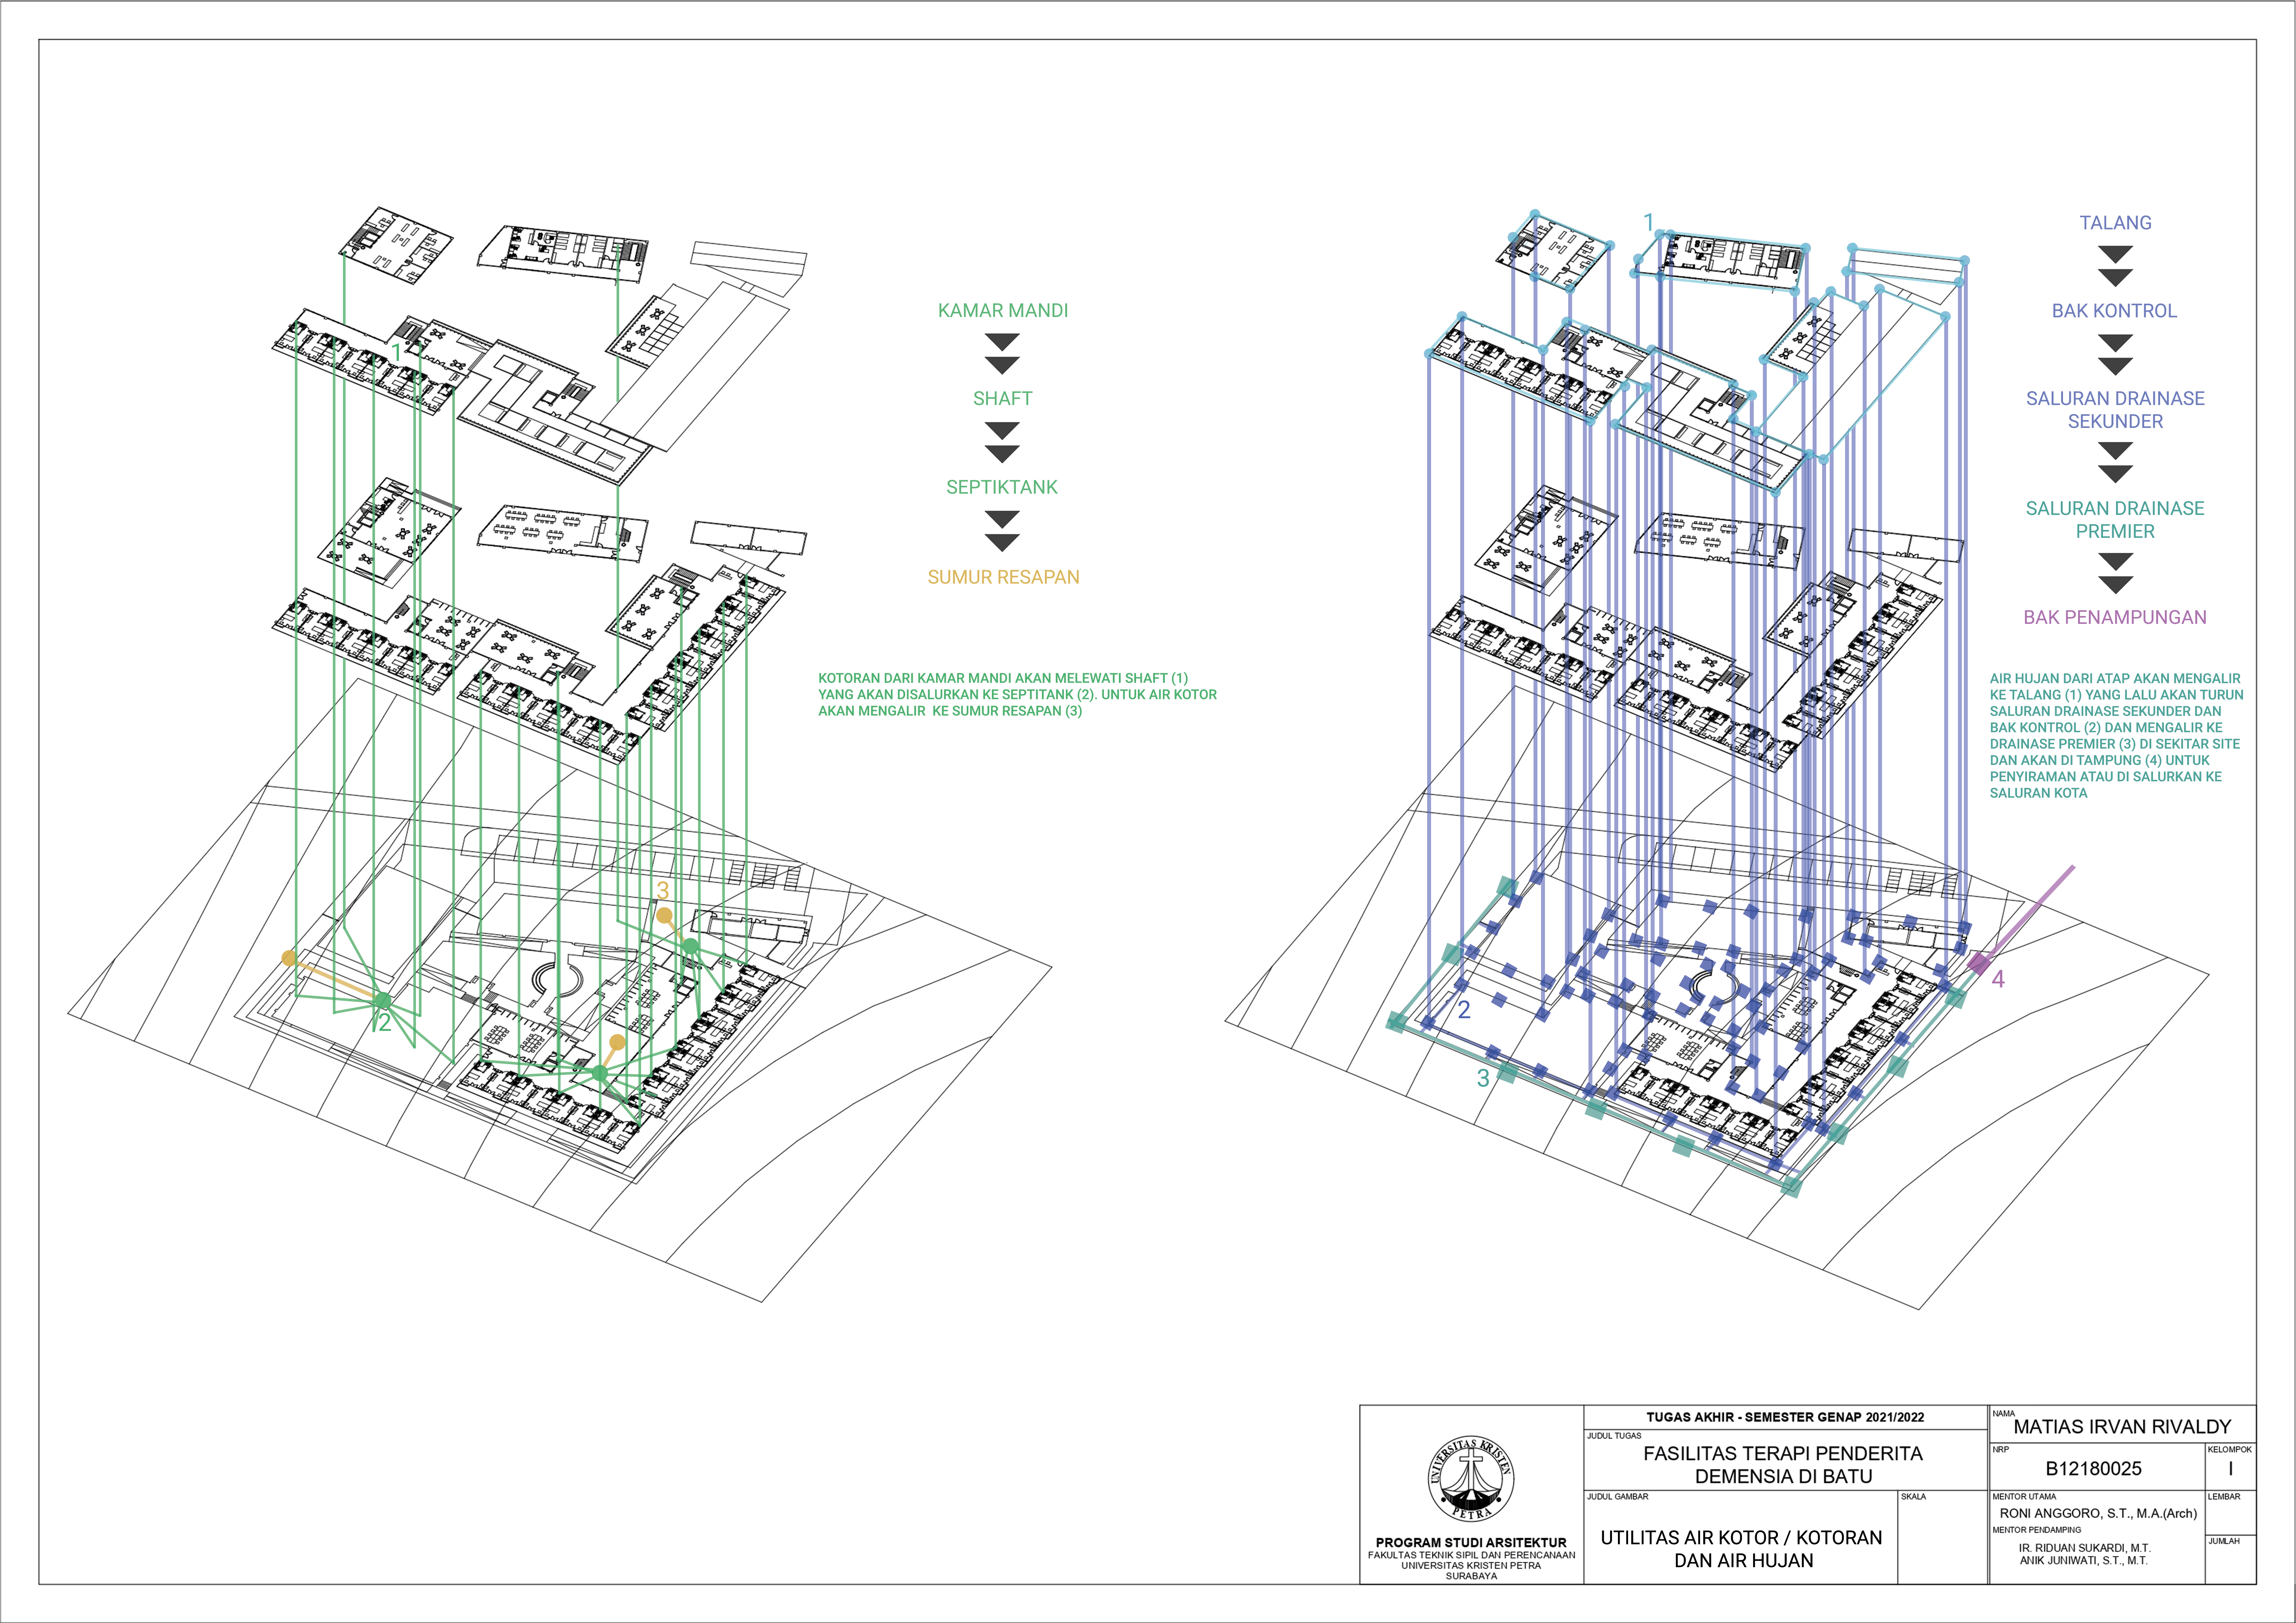This screenshot has height=1623, width=2296.
Task: Select the purple 'BAK PENAMPUNGAN' label
Action: [x=2115, y=618]
